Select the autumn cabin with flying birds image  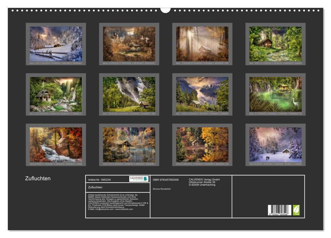coord(129,44)
